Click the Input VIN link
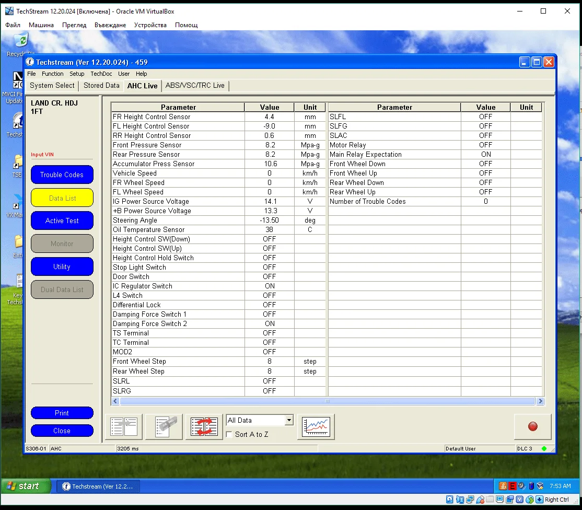 pos(42,154)
